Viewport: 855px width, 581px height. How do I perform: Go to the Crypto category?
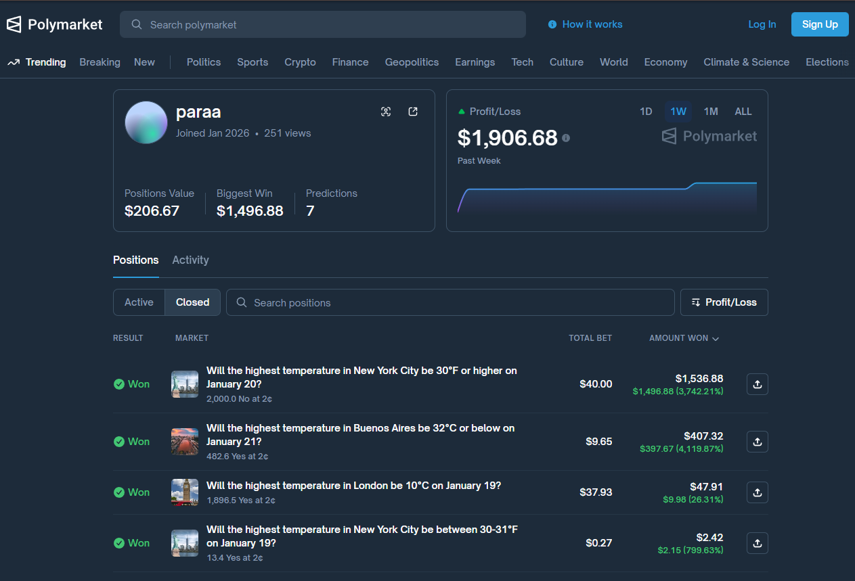(x=300, y=62)
